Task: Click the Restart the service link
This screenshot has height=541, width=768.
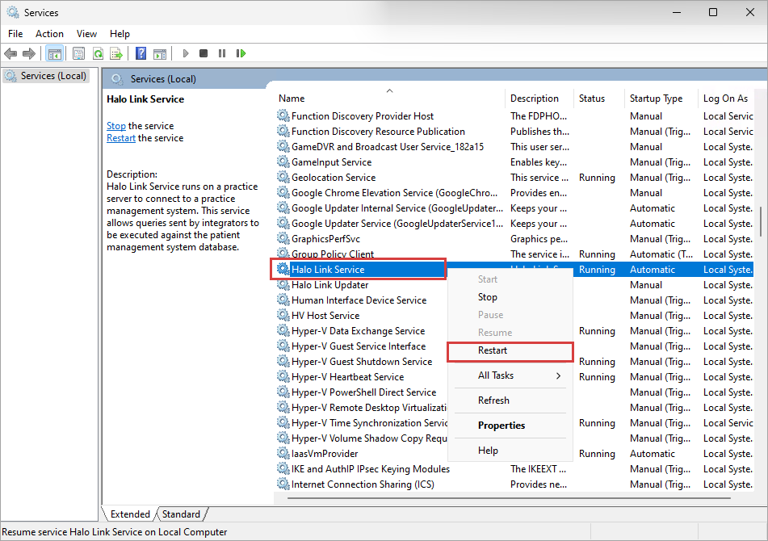Action: coord(121,138)
